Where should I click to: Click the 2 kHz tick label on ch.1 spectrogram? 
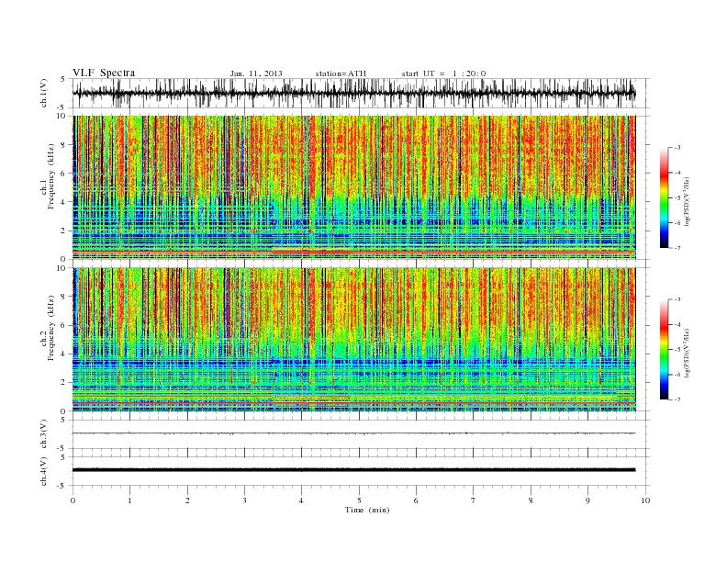click(x=63, y=230)
